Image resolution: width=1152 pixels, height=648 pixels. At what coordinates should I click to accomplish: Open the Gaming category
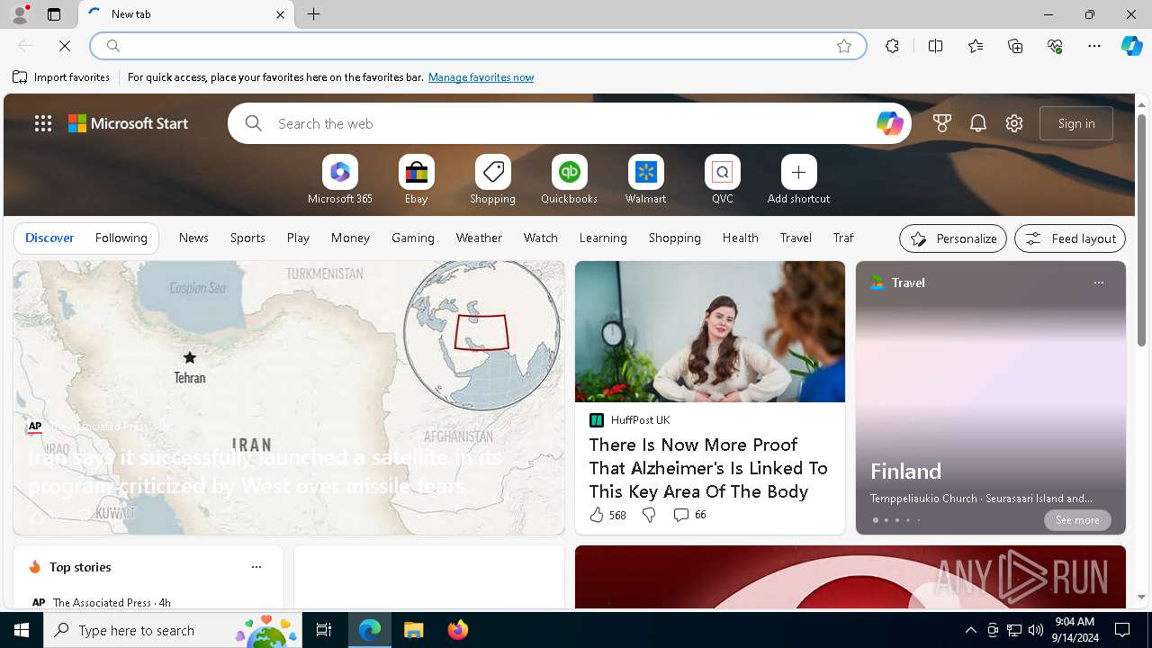click(413, 238)
